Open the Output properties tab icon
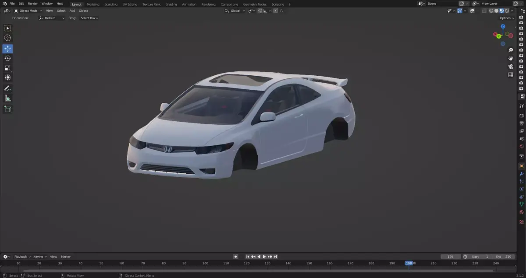Screen dimensions: 526x278 (x=522, y=123)
